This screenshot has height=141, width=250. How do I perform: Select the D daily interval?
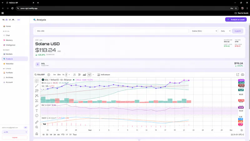click(66, 75)
